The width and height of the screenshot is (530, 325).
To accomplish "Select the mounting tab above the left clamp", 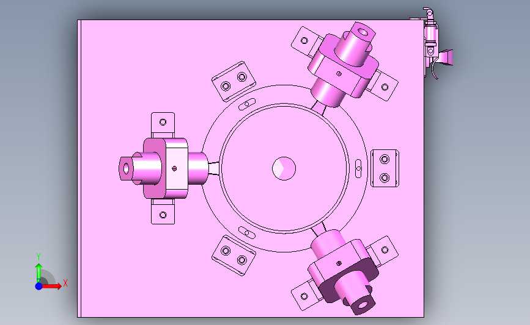I will pyautogui.click(x=163, y=125).
